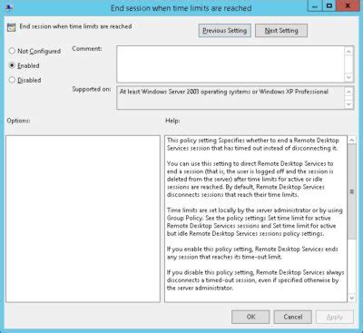Click 'If you enable this policy setting' paragraph
Image resolution: width=363 pixels, height=333 pixels.
pyautogui.click(x=252, y=253)
